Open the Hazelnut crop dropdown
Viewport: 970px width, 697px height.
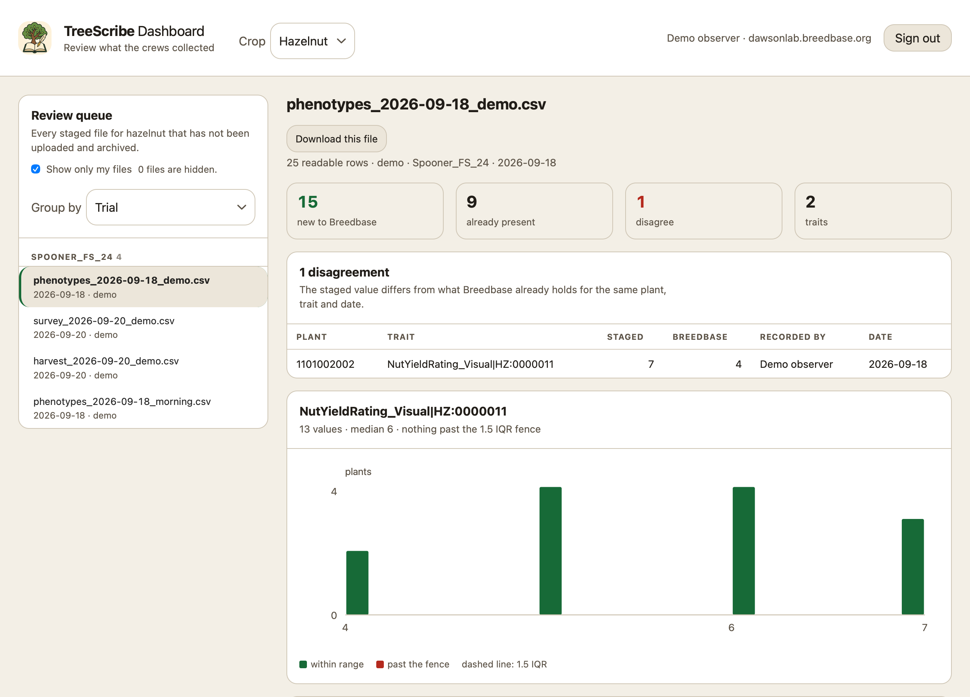pyautogui.click(x=312, y=41)
